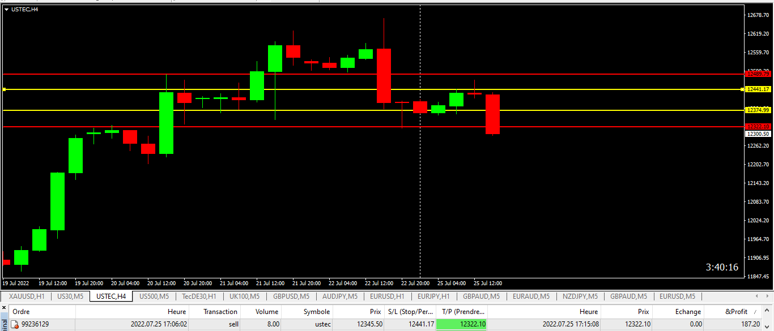Click the red 12489.79 price label
Viewport: 774px width, 331px height.
click(758, 74)
